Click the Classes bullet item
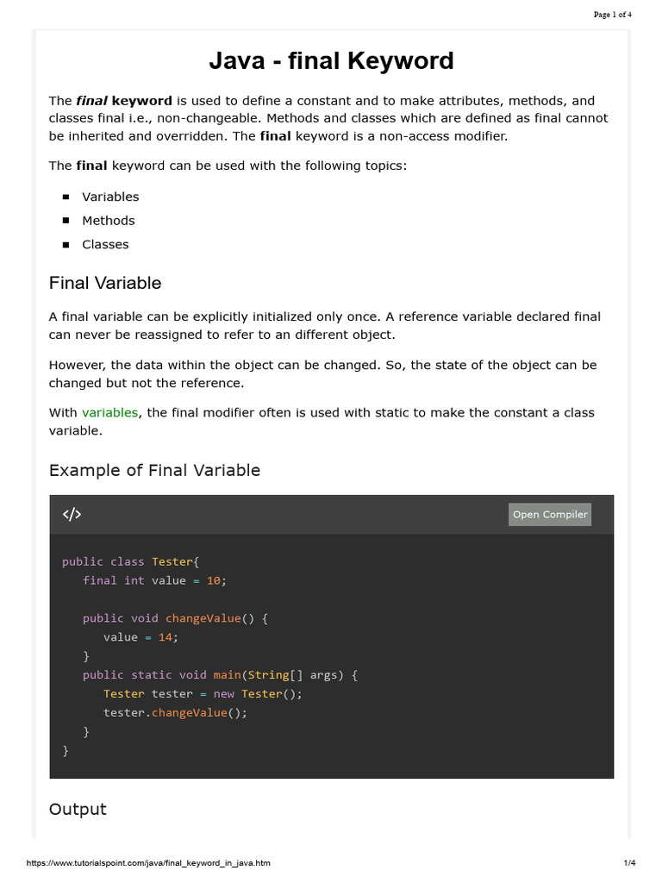 (x=105, y=245)
